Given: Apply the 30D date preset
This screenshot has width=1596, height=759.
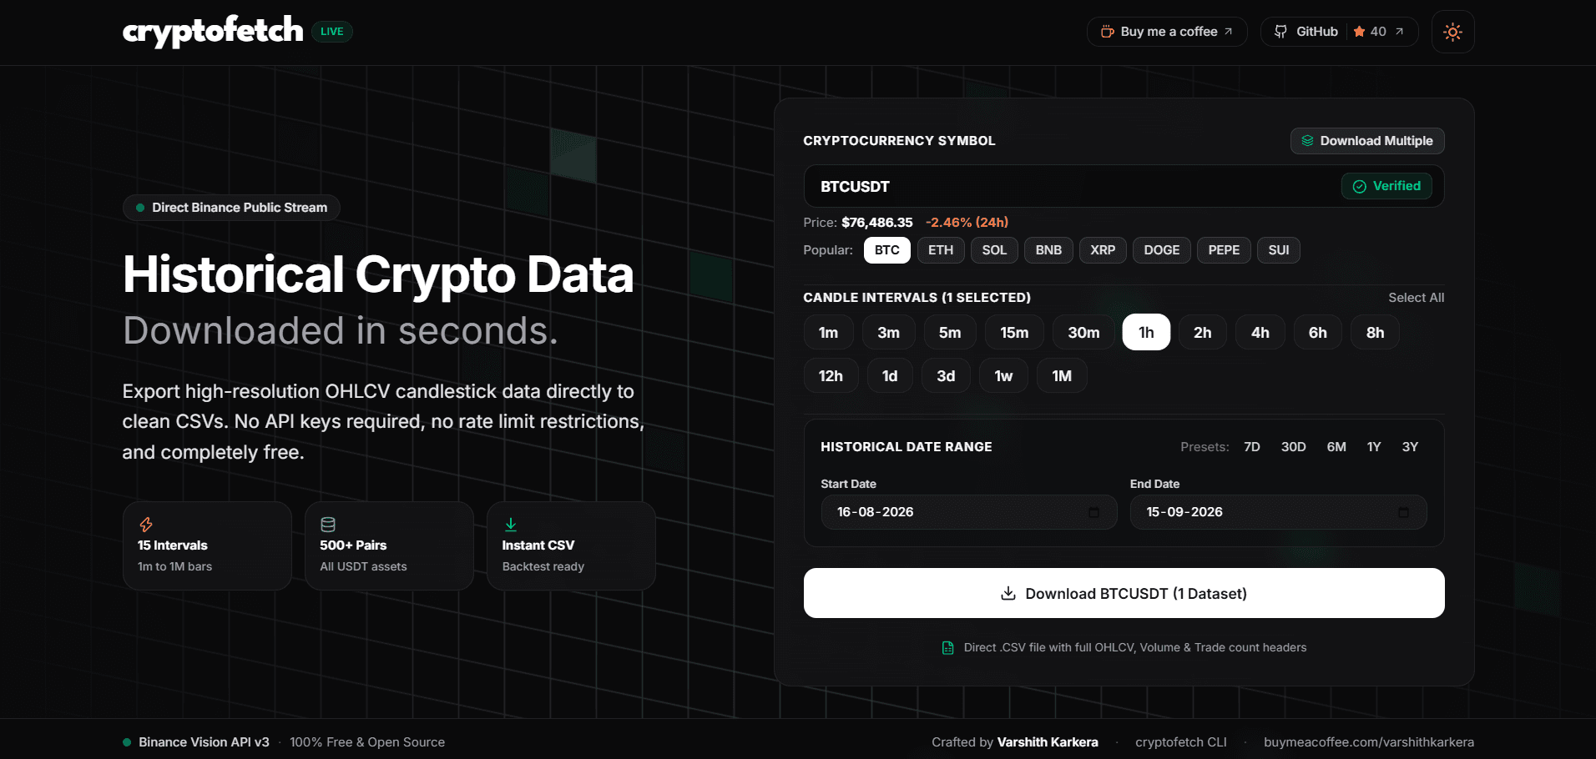Looking at the screenshot, I should coord(1293,447).
